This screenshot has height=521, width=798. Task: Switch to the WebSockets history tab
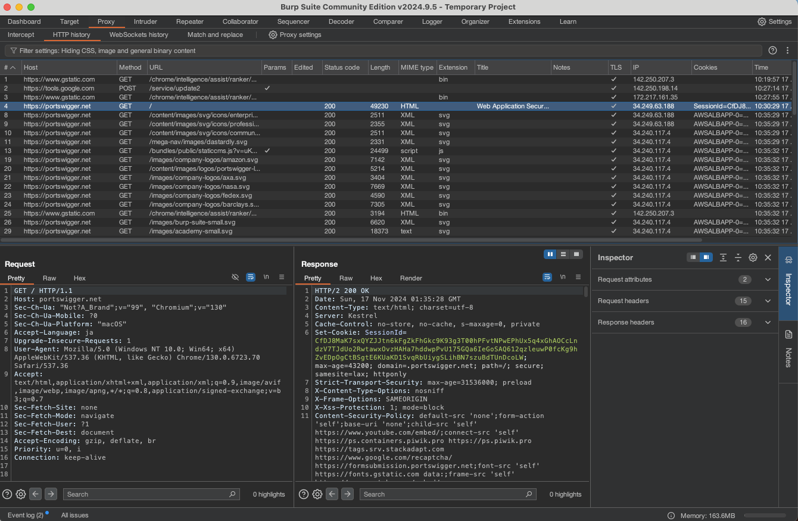139,35
